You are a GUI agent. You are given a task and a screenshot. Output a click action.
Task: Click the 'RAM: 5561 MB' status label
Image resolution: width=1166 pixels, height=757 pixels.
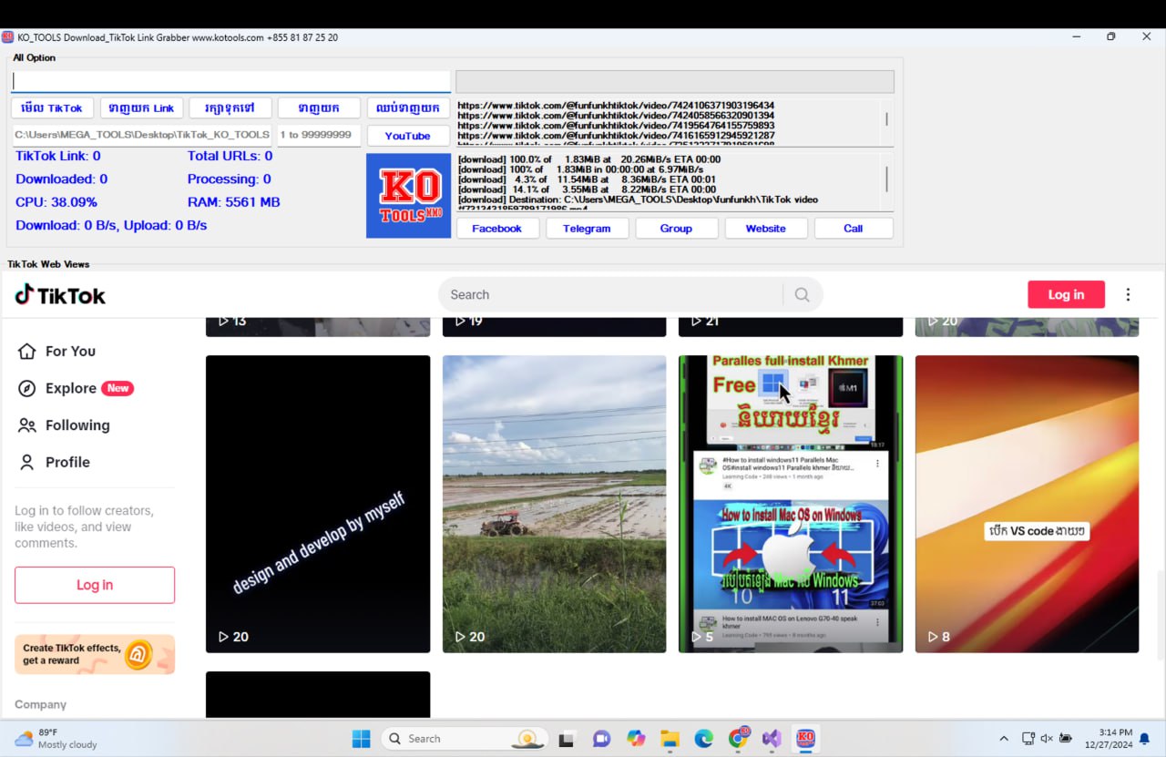coord(234,202)
